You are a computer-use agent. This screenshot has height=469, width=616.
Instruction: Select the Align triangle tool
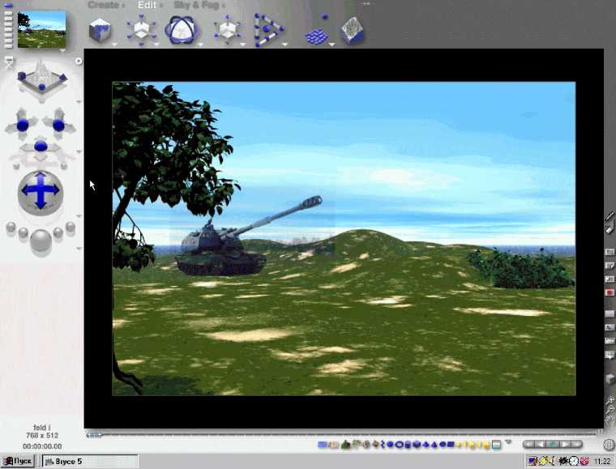[x=268, y=30]
